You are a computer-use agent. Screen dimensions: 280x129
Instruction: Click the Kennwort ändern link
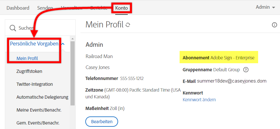tap(199, 100)
